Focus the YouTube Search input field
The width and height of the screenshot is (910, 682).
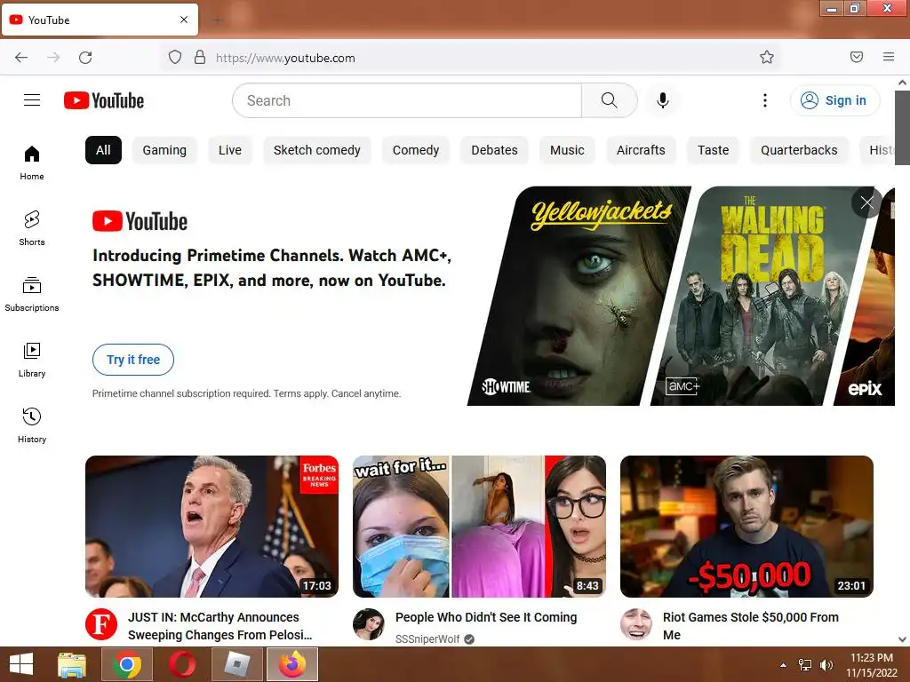click(x=407, y=100)
